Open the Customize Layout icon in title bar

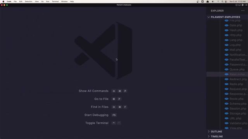(246, 5)
